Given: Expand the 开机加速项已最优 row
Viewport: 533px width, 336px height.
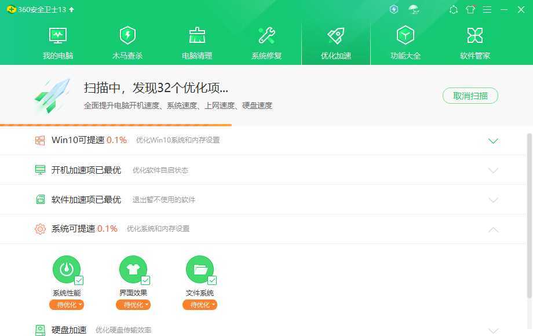Looking at the screenshot, I should [x=493, y=170].
